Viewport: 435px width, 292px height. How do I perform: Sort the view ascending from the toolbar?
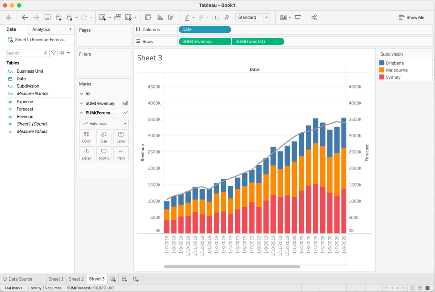159,17
